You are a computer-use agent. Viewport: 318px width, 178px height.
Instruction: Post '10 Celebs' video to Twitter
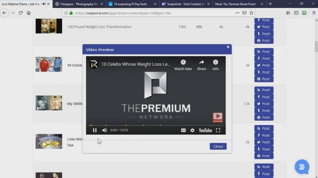coord(264,65)
